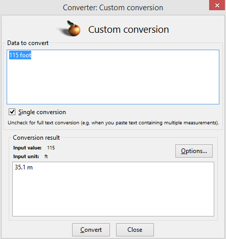Click the Data to convert group label
The height and width of the screenshot is (239, 226).
tap(28, 43)
